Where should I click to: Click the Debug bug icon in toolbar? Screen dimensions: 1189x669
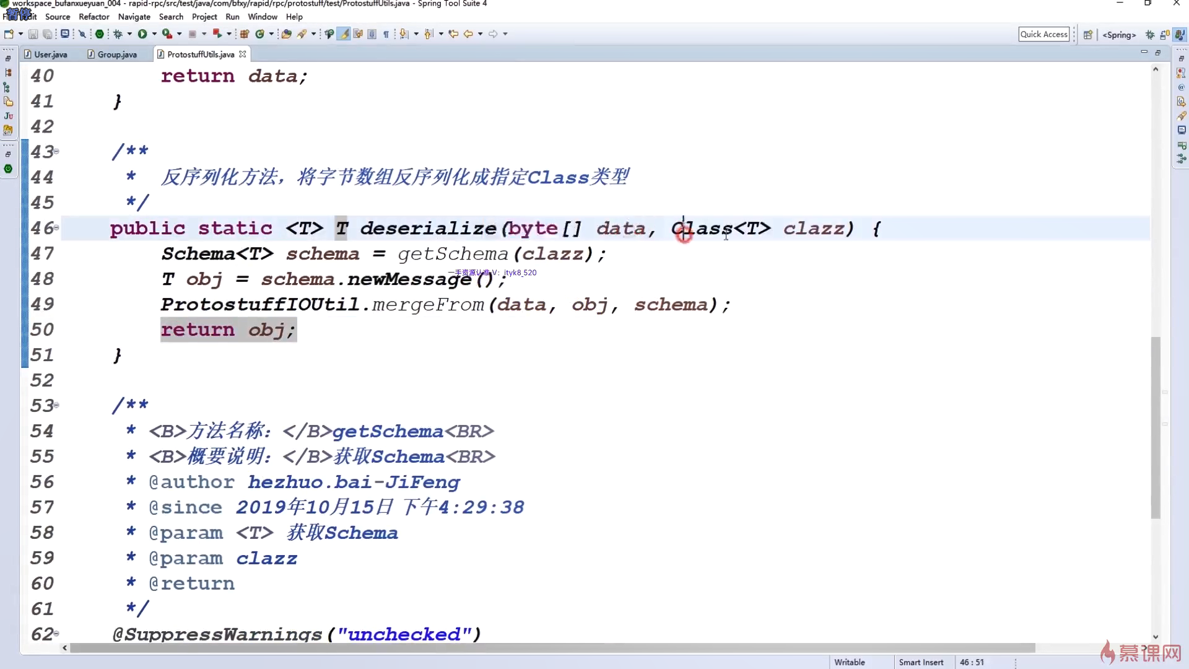118,34
